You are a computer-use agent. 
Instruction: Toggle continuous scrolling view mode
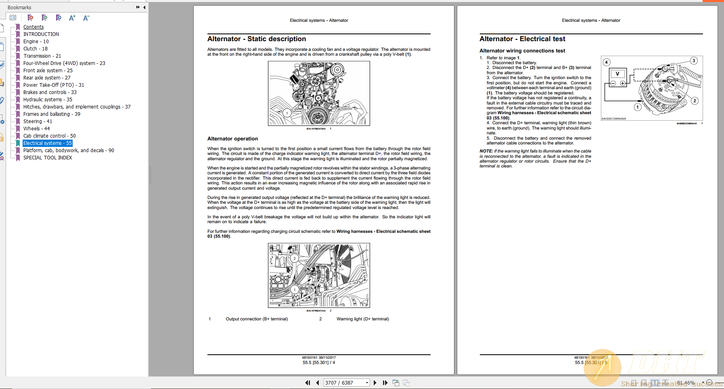tap(644, 383)
